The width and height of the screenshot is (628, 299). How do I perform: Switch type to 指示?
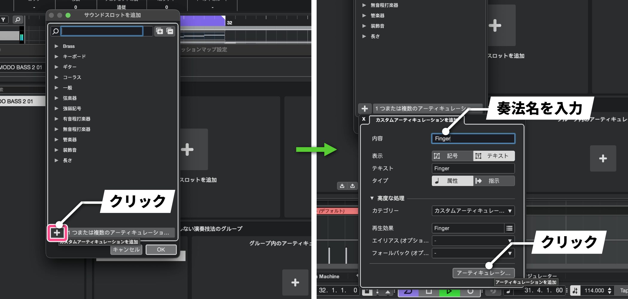494,181
